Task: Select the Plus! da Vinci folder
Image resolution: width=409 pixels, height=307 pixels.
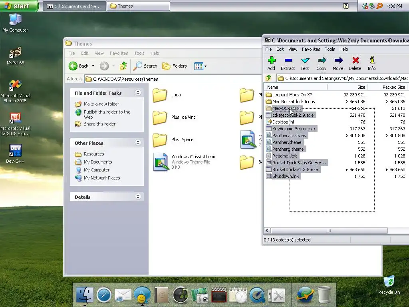Action: (175, 117)
